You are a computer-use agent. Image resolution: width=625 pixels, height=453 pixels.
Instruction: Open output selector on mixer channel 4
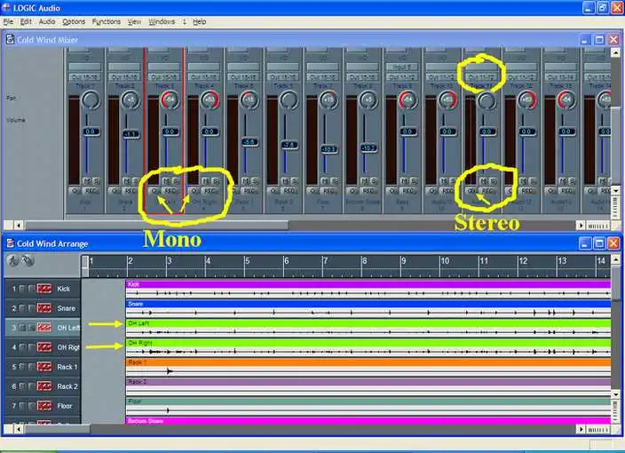[x=203, y=77]
